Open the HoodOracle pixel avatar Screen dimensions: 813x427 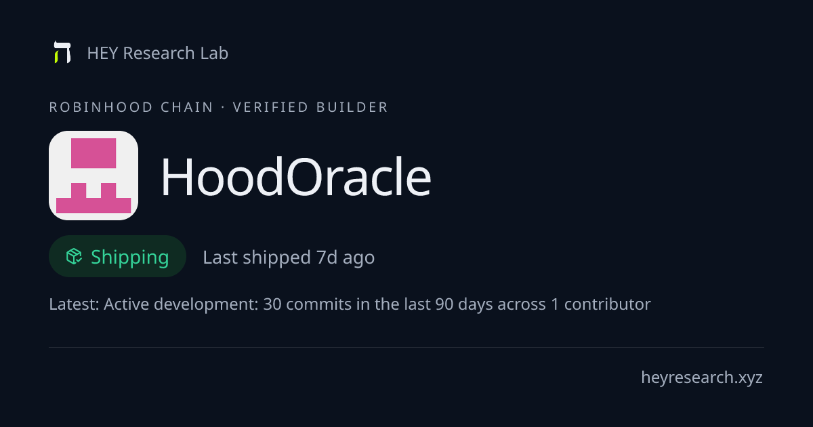click(x=93, y=176)
